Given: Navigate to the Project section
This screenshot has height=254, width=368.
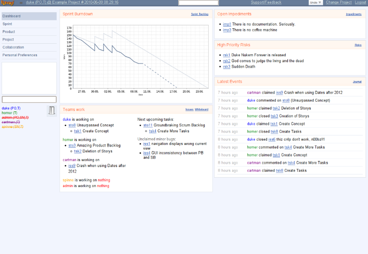Looking at the screenshot, I should point(8,39).
